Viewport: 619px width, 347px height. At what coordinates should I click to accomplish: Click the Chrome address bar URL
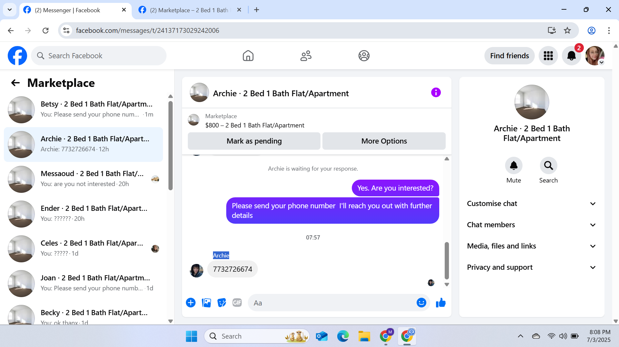click(x=147, y=30)
